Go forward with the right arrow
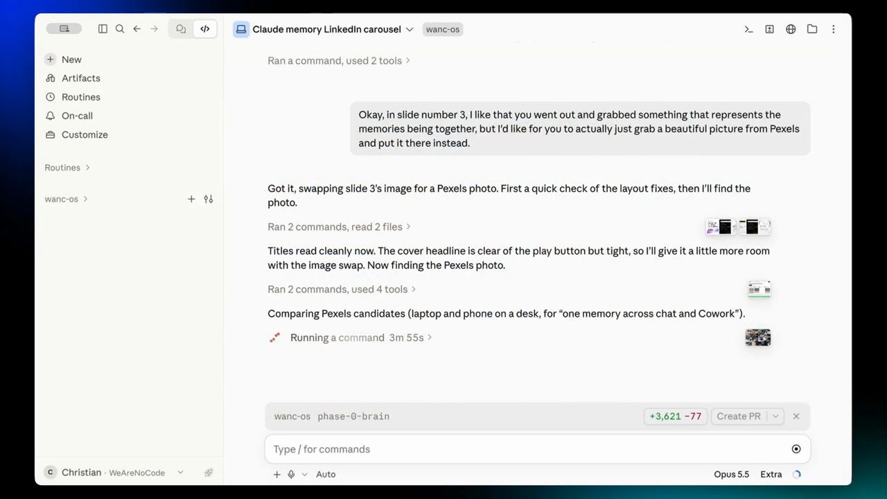This screenshot has width=887, height=499. coord(154,29)
